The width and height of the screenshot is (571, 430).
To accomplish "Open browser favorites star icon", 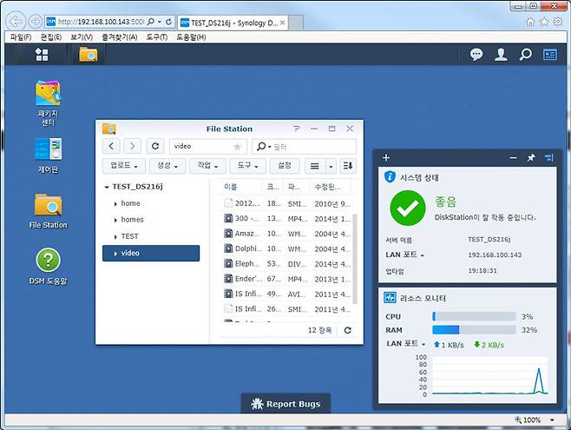I will (544, 22).
